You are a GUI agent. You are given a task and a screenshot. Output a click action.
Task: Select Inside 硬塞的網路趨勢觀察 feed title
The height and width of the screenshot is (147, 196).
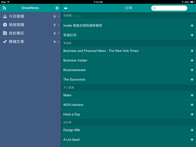click(83, 25)
